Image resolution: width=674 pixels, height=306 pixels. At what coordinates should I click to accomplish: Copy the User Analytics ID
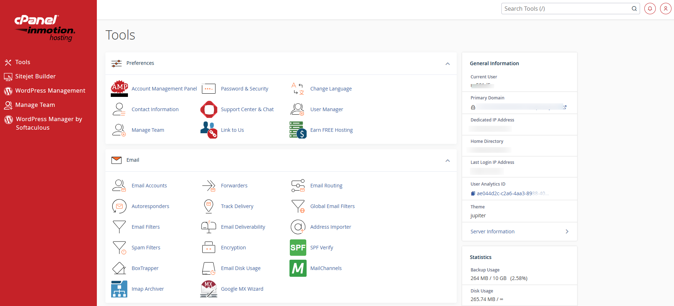(473, 193)
